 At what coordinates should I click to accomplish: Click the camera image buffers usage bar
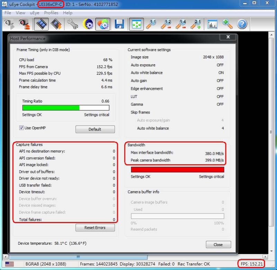tap(177, 216)
